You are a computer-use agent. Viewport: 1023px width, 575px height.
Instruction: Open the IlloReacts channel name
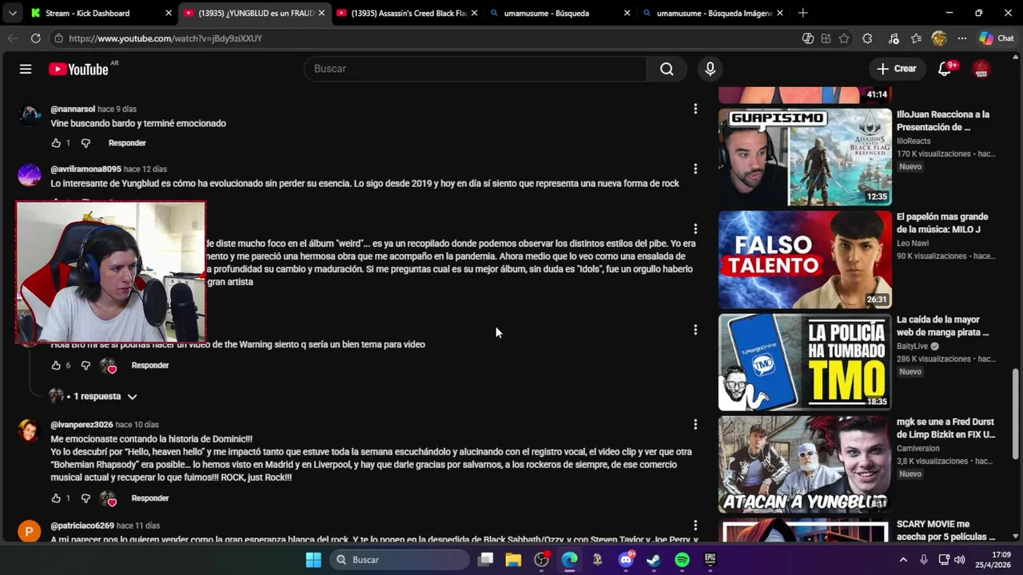[x=914, y=141]
